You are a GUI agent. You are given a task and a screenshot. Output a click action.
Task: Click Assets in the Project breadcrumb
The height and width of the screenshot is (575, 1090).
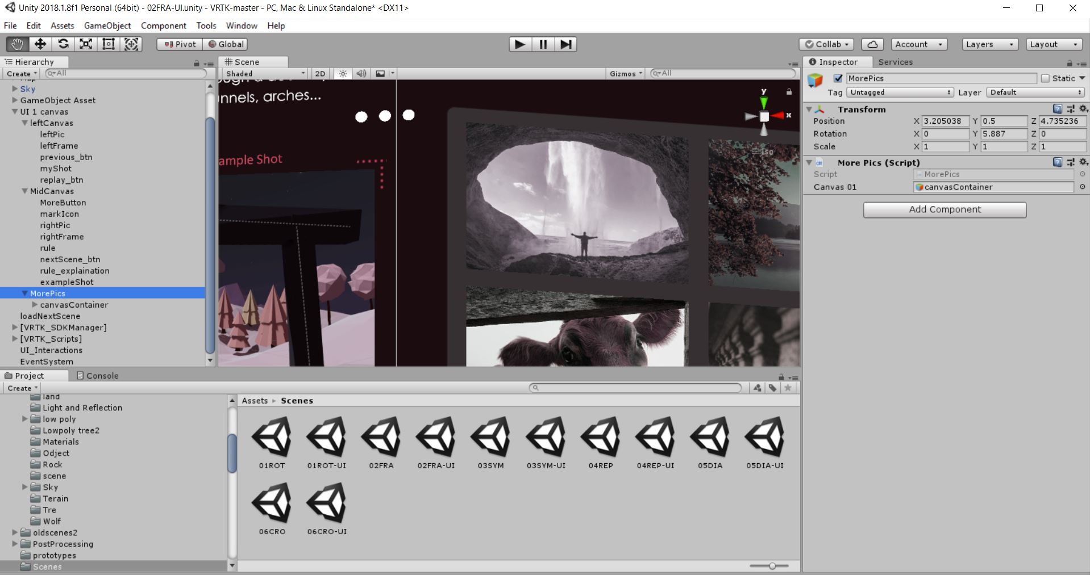pyautogui.click(x=255, y=401)
